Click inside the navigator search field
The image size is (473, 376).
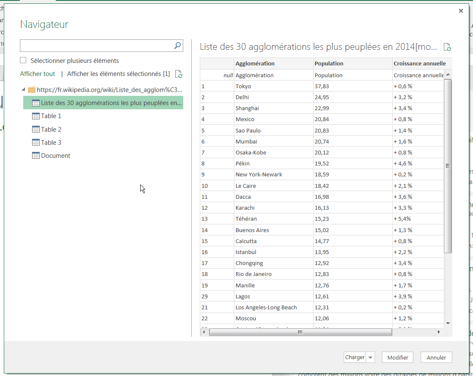tap(96, 46)
